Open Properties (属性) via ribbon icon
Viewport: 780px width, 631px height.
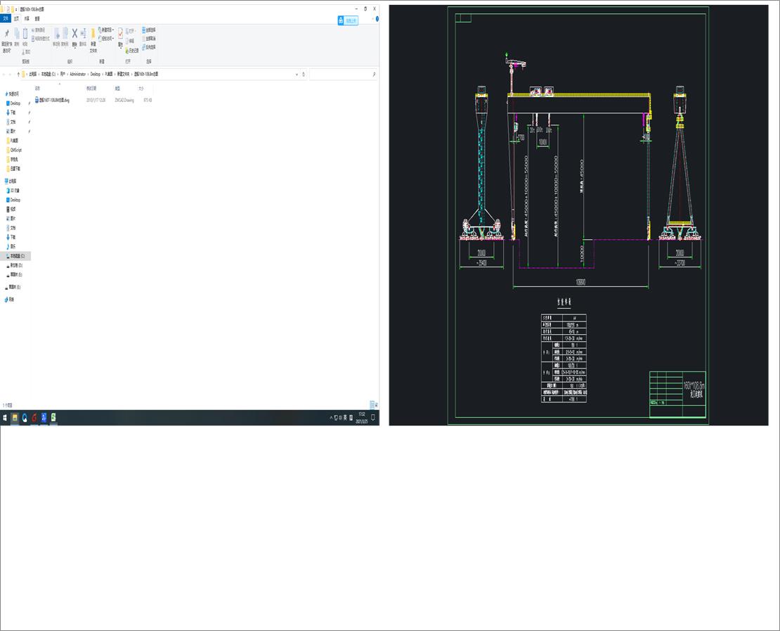(x=120, y=34)
